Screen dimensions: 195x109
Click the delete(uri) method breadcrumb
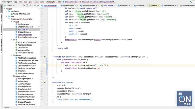click(97, 2)
